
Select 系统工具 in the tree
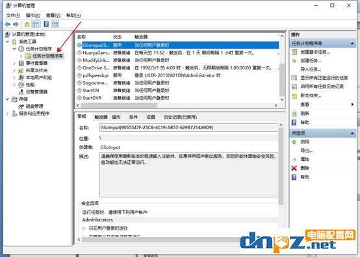(27, 42)
